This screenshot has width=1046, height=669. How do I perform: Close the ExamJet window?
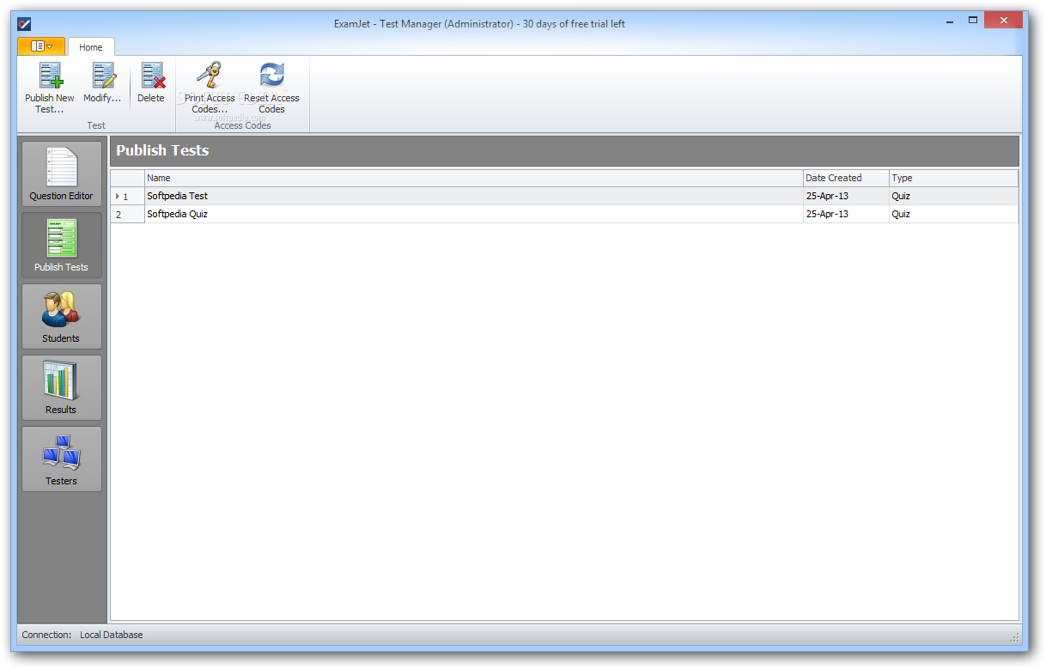[1003, 20]
